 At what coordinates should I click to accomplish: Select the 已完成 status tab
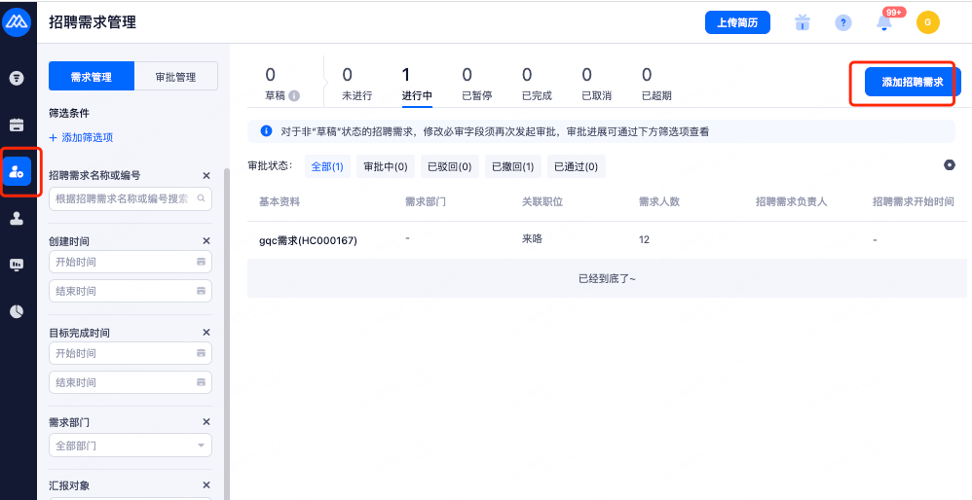[537, 84]
